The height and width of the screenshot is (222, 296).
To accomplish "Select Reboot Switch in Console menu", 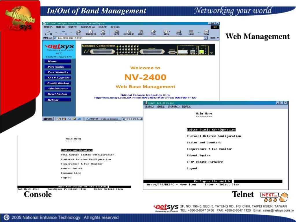I will [72, 169].
